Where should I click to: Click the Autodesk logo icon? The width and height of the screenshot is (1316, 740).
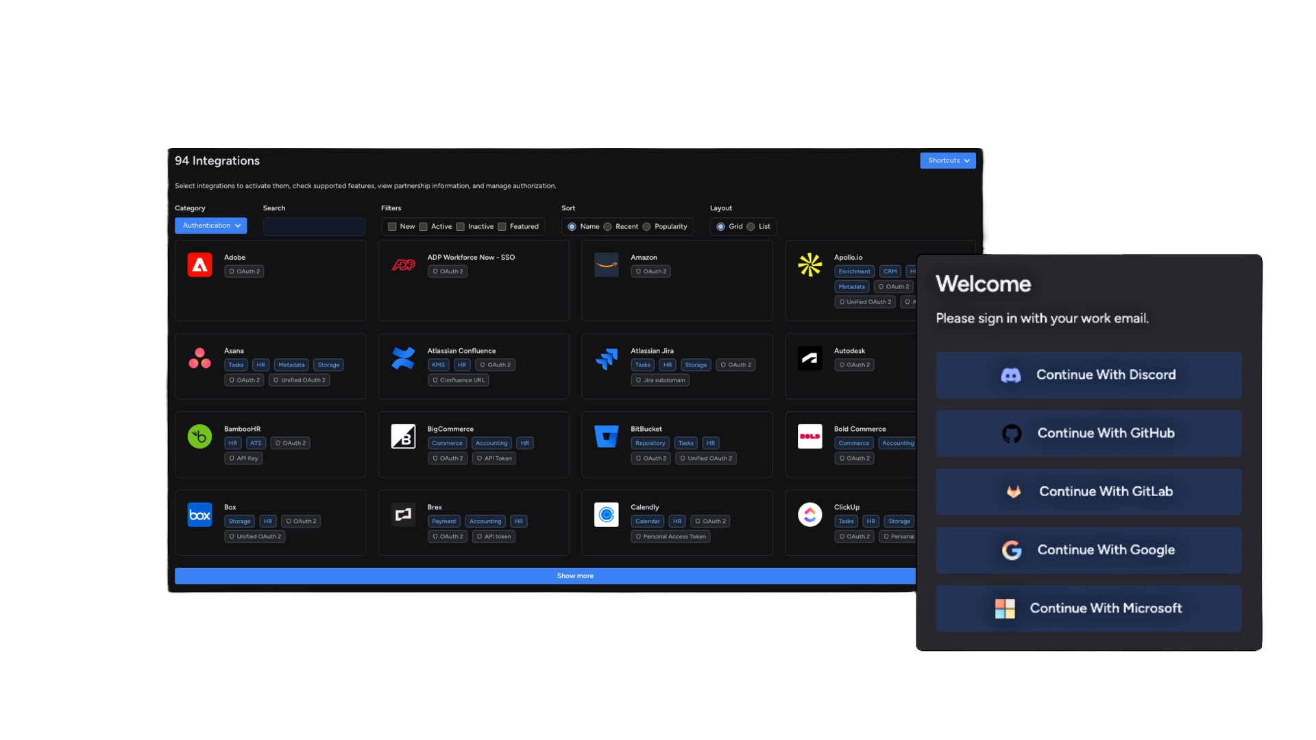[809, 358]
